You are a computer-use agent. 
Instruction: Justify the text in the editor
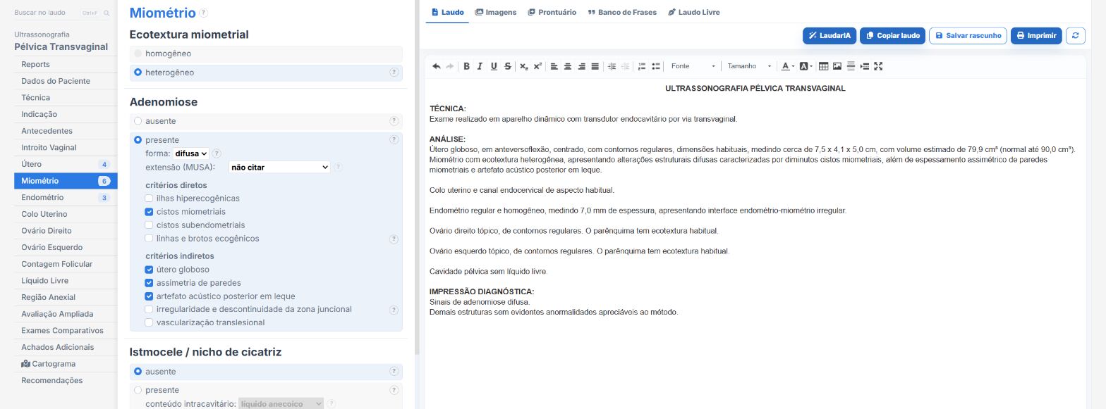click(x=595, y=66)
